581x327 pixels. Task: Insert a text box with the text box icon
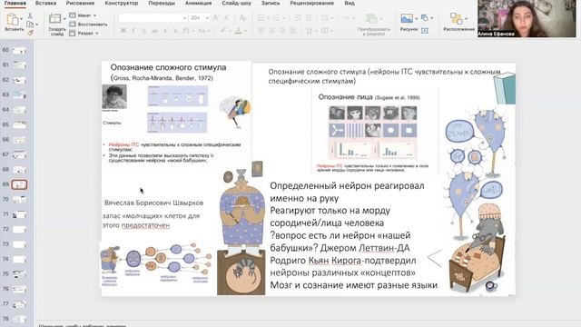pos(425,30)
